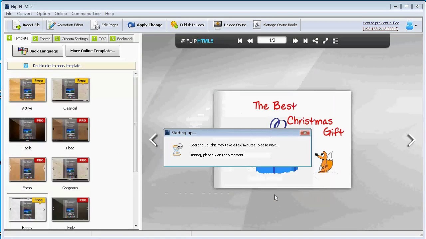426x239 pixels.
Task: Open the Help menu
Action: [109, 14]
